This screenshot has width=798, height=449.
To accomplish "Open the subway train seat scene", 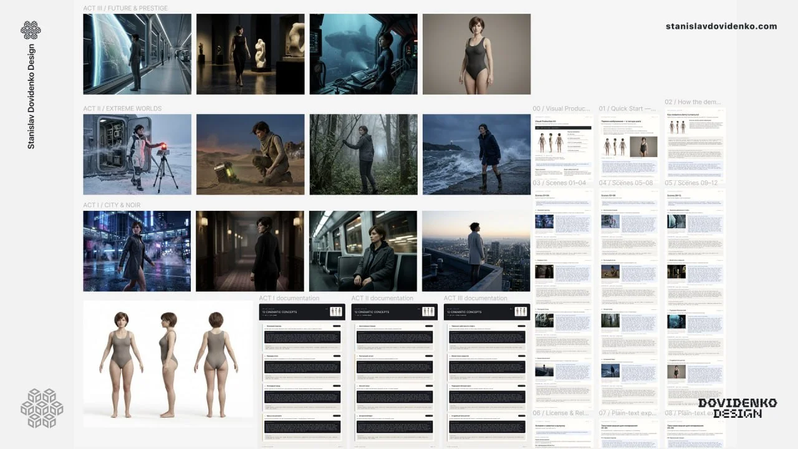I will coord(363,251).
